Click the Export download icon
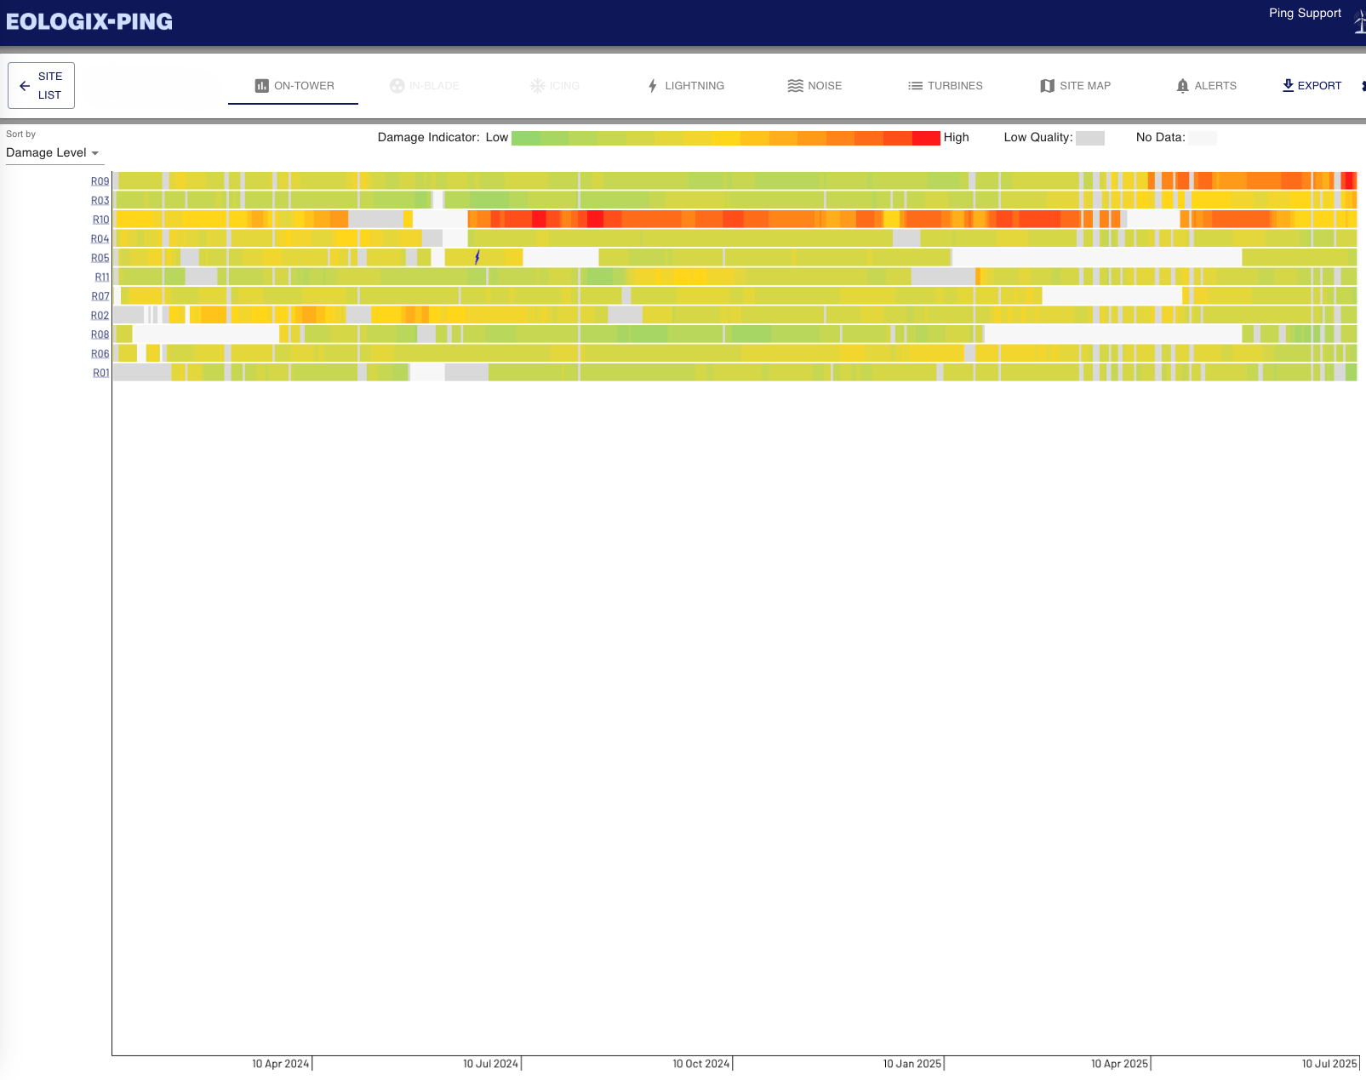1366x1080 pixels. (1288, 85)
